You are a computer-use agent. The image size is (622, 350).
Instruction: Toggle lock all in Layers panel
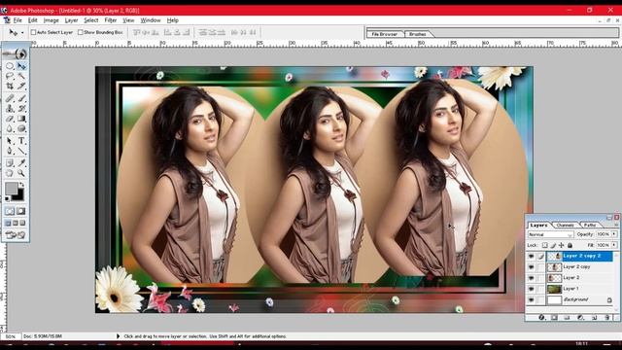click(x=570, y=245)
